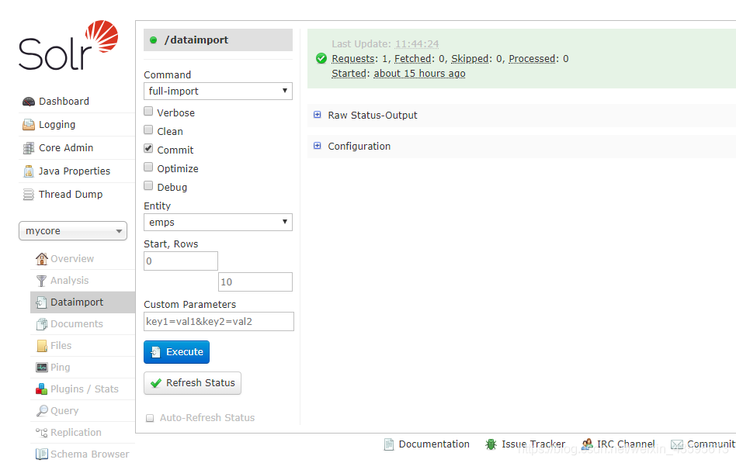Open Plugins / Stats section
The width and height of the screenshot is (736, 463).
(x=85, y=389)
